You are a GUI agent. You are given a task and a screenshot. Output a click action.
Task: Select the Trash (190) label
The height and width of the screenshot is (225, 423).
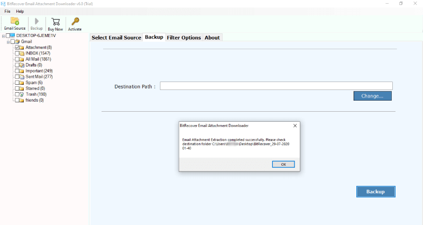coord(36,94)
